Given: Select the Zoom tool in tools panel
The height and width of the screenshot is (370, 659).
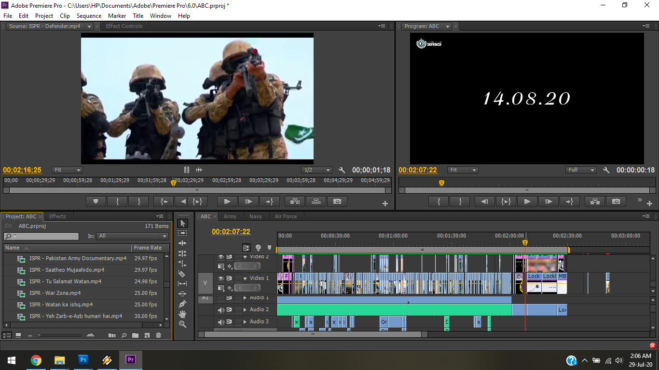Looking at the screenshot, I should tap(182, 324).
